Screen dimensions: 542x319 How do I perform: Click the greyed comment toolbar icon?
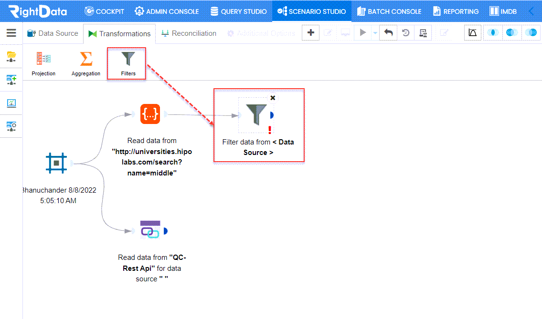point(345,32)
